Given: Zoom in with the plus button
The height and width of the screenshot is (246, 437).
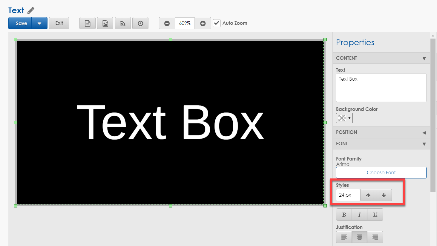Looking at the screenshot, I should 203,23.
